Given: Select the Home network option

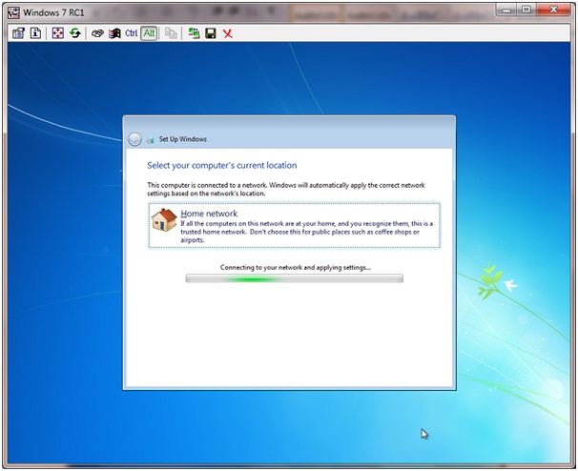Looking at the screenshot, I should click(x=294, y=226).
